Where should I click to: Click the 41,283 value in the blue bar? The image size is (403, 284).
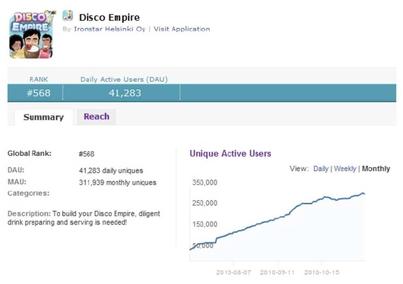[x=125, y=93]
